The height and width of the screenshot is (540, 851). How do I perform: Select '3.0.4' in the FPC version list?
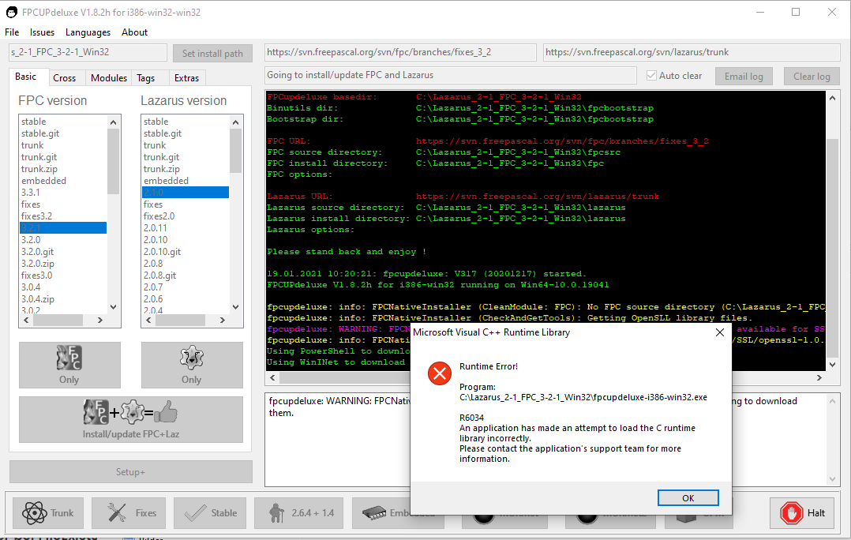[x=30, y=287]
